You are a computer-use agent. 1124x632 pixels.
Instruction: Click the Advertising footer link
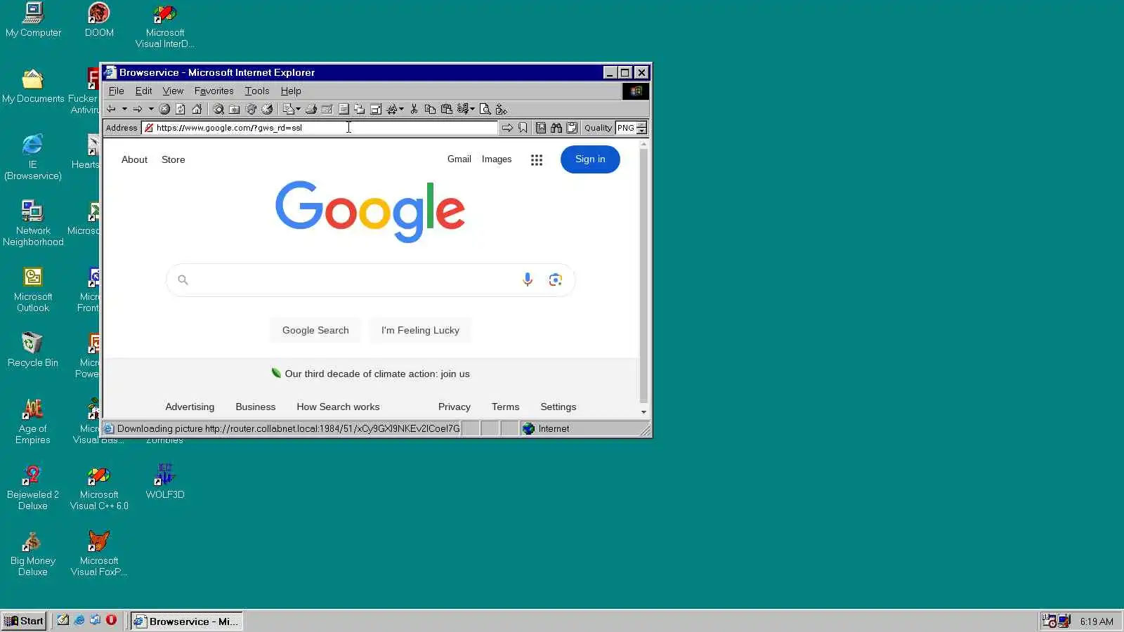point(190,407)
